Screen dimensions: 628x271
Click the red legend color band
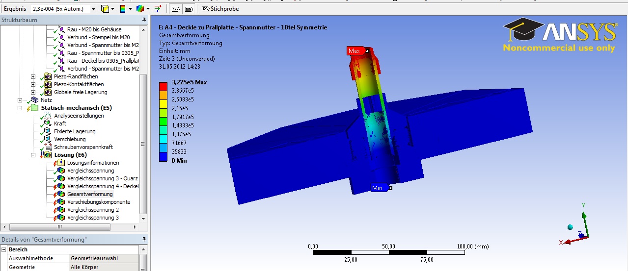click(x=164, y=86)
